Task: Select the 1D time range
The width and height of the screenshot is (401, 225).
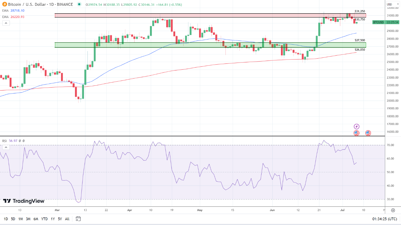Action: (x=6, y=219)
